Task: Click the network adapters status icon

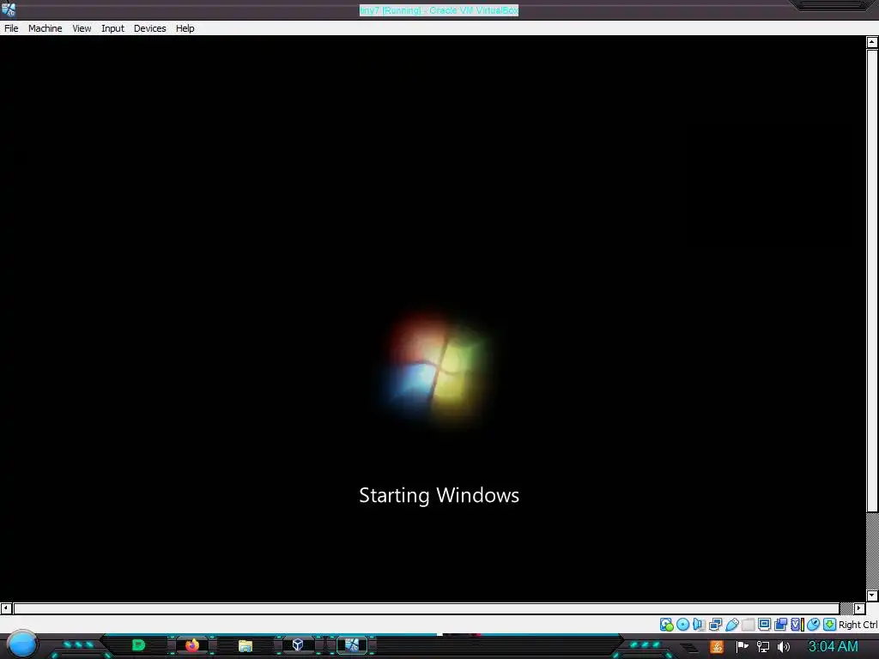Action: click(715, 625)
